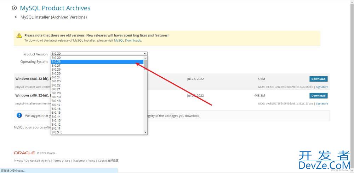The image size is (354, 173).
Task: Click the yellow warning triangle icon
Action: click(19, 36)
